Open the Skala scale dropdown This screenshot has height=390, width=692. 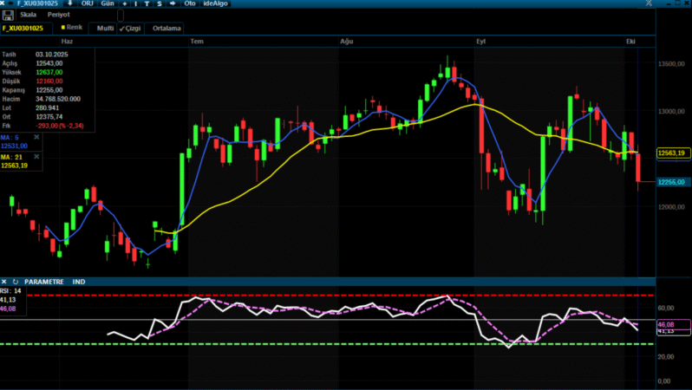28,16
